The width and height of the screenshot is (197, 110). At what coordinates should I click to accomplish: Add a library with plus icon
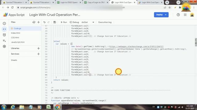[x=38, y=48]
